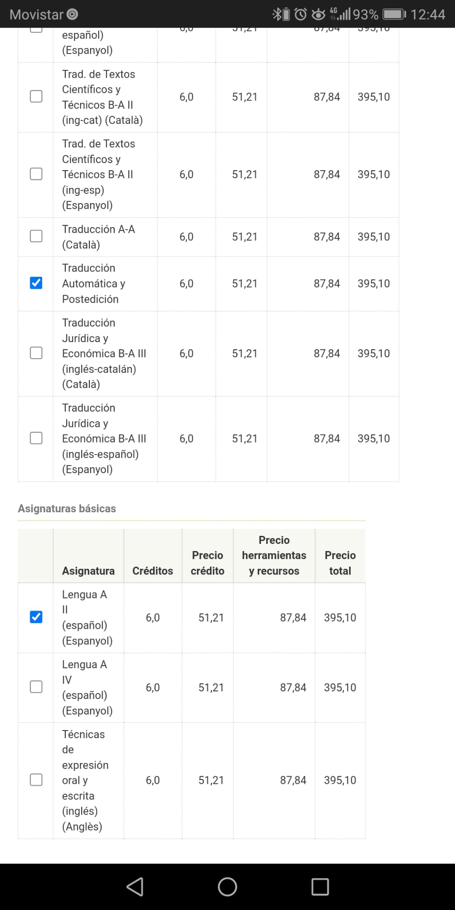
Task: Uncheck Traducción Automática y Postedición
Action: 36,283
